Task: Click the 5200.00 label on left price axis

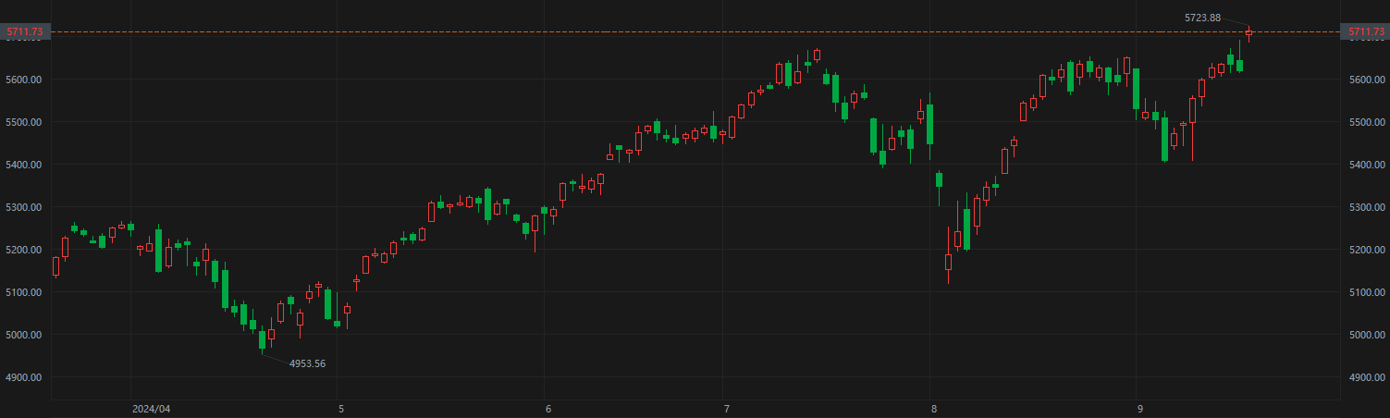Action: 24,250
